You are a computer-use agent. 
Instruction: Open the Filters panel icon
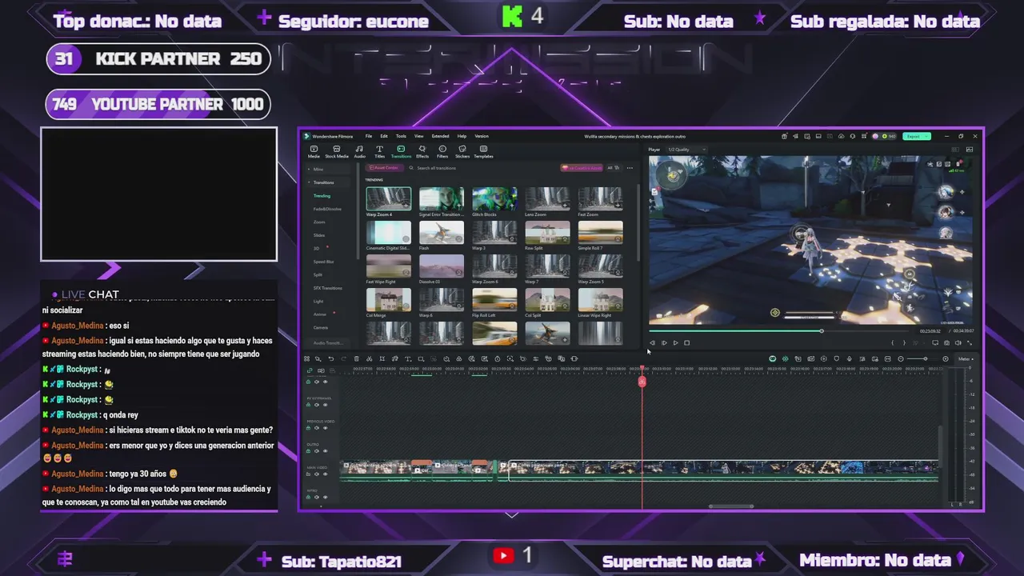(442, 149)
